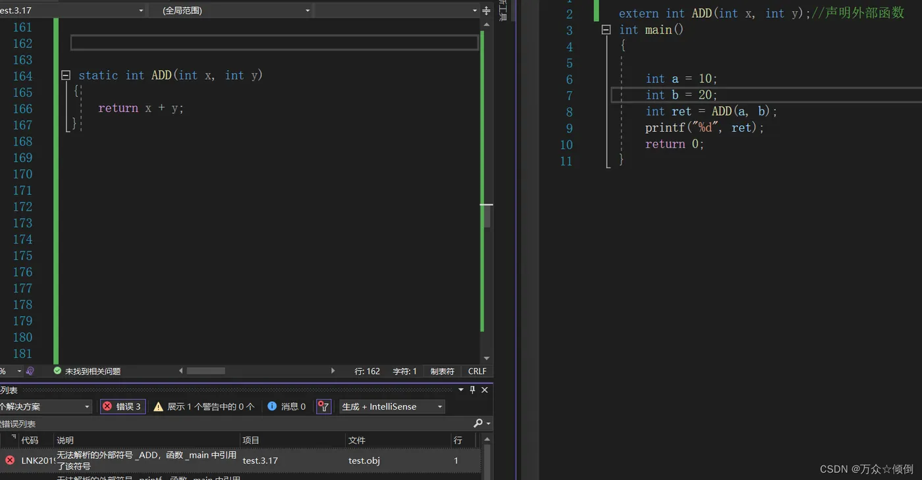Image resolution: width=922 pixels, height=480 pixels.
Task: Open the empty member navigation dropdown
Action: 397,11
